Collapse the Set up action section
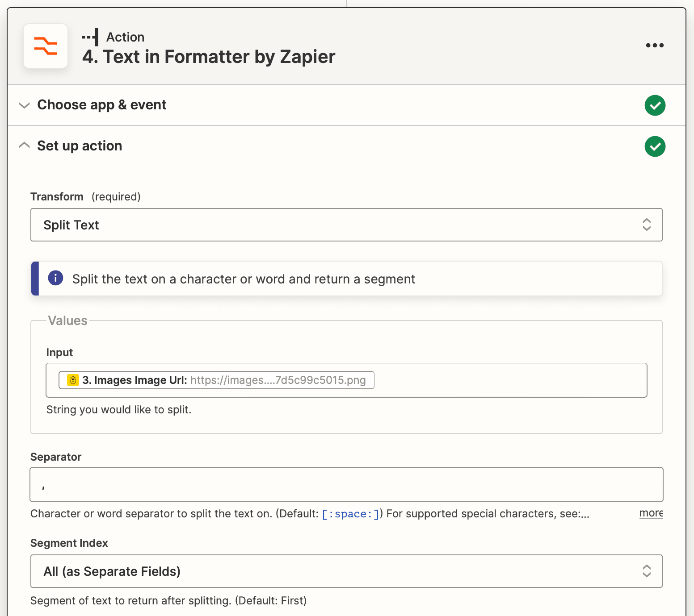 (x=24, y=146)
